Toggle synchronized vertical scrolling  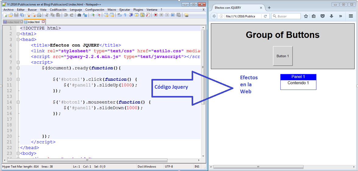point(106,15)
